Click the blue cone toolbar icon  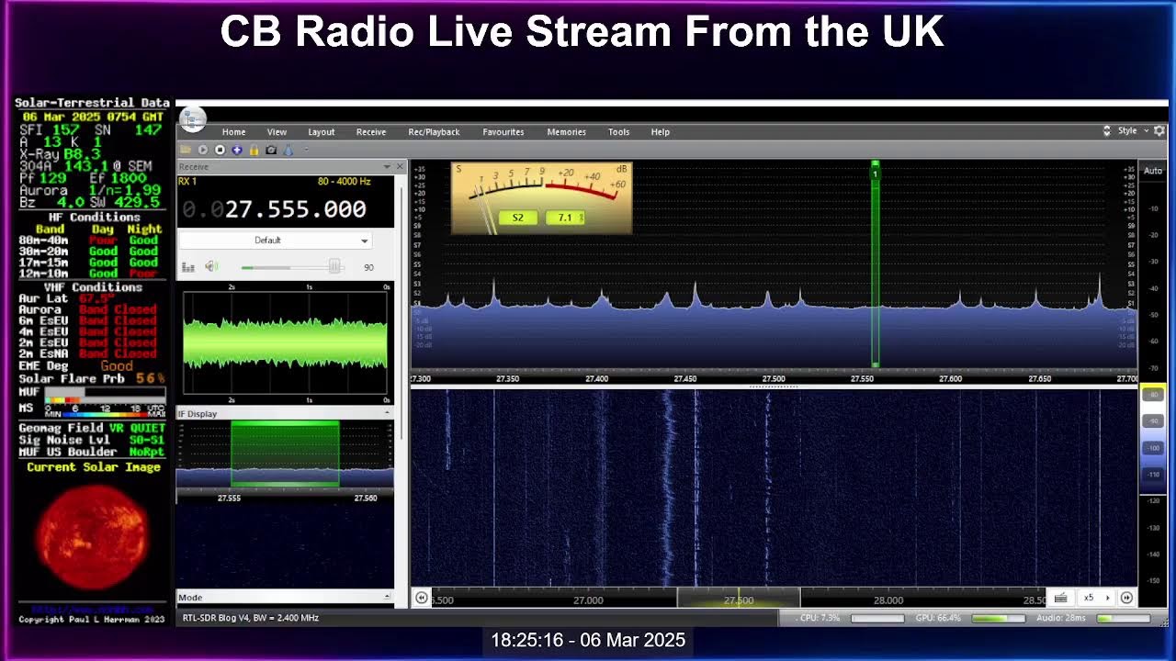[x=288, y=150]
